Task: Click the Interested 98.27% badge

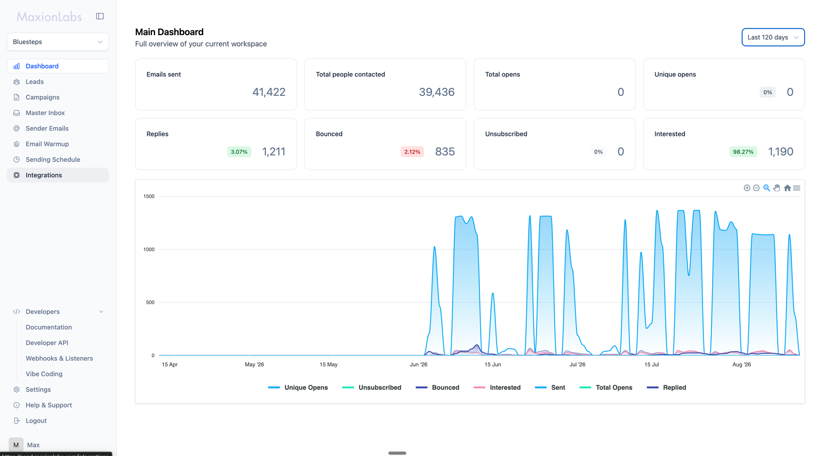Action: (743, 152)
